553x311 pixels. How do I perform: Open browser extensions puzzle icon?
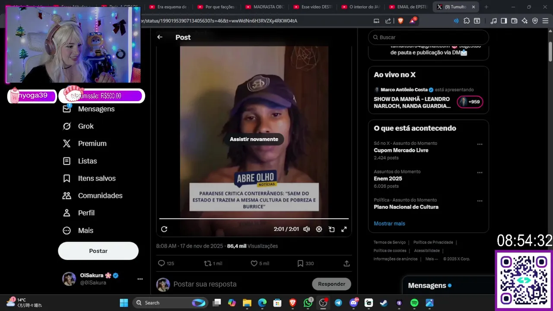click(x=467, y=21)
